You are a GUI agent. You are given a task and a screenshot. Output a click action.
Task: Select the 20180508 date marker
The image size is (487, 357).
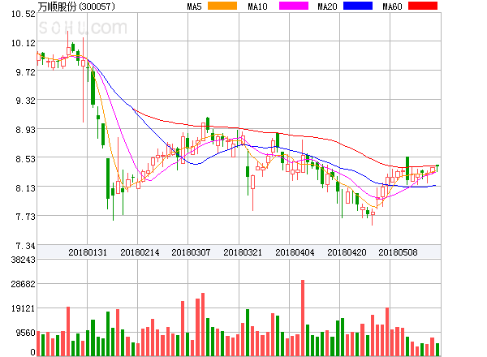coord(397,252)
